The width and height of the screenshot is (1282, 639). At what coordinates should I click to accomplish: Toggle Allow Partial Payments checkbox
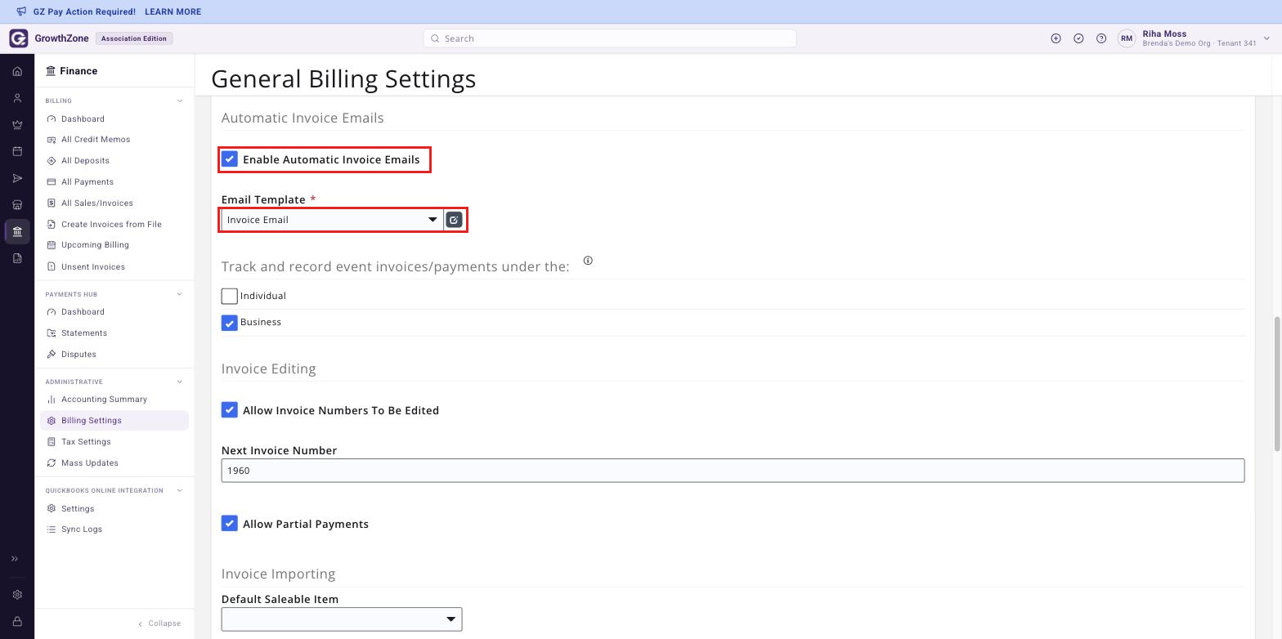230,524
